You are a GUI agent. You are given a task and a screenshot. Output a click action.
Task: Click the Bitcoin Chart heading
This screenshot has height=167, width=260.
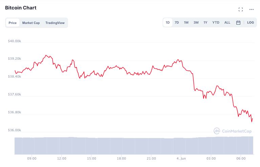(x=21, y=8)
